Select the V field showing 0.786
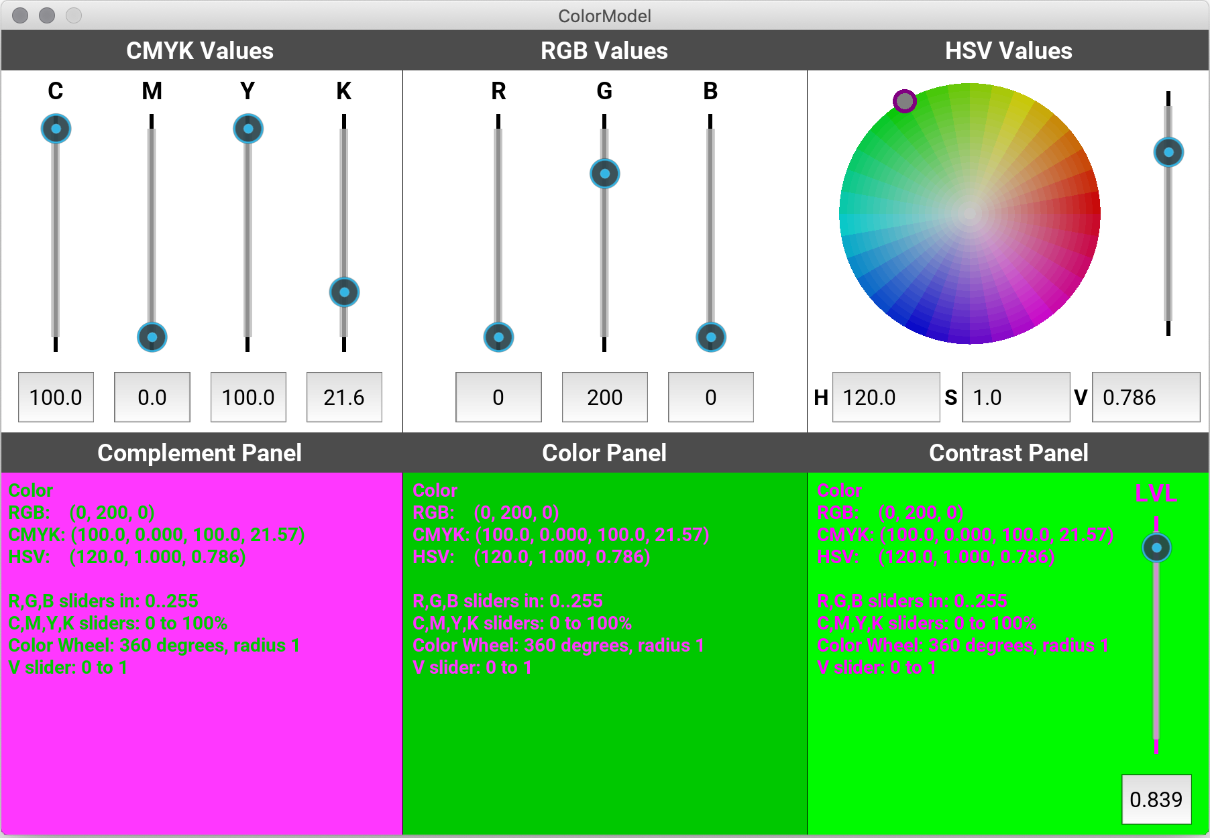Screen dimensions: 1210x838 [x=1145, y=397]
